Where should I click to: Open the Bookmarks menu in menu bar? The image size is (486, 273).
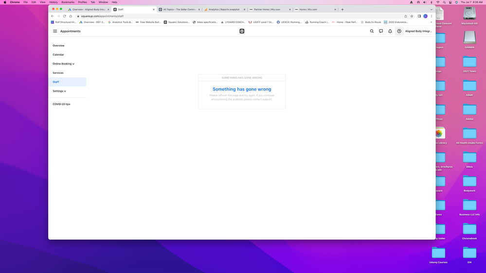tap(68, 2)
